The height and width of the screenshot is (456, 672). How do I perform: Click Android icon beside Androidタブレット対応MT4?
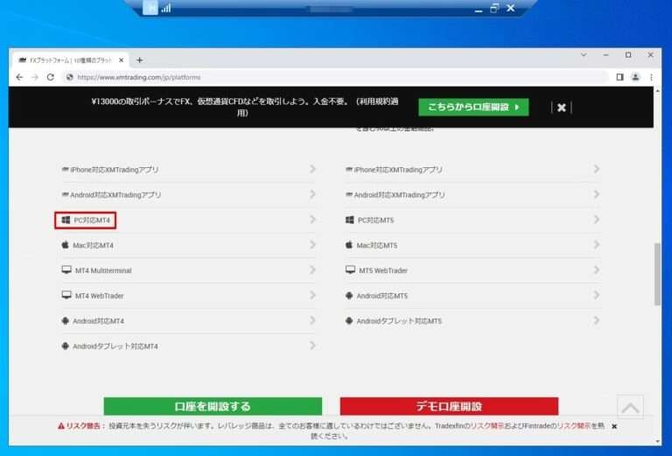tap(65, 346)
